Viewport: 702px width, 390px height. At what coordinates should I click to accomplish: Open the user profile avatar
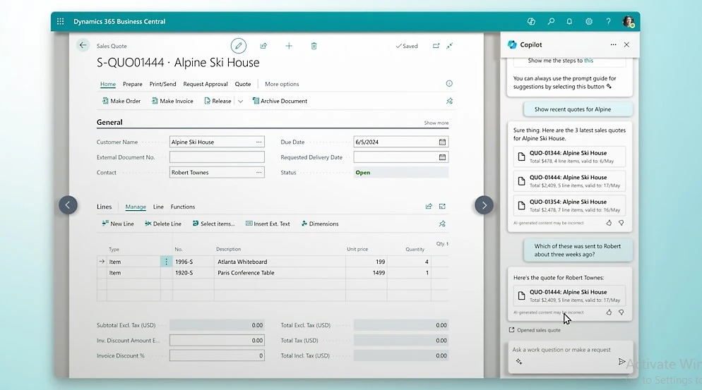click(x=628, y=21)
